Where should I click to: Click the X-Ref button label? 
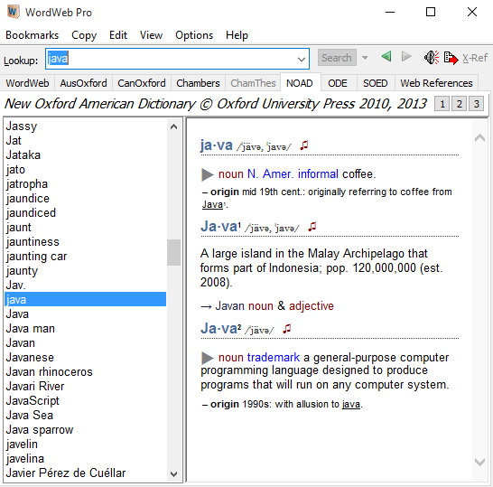475,58
